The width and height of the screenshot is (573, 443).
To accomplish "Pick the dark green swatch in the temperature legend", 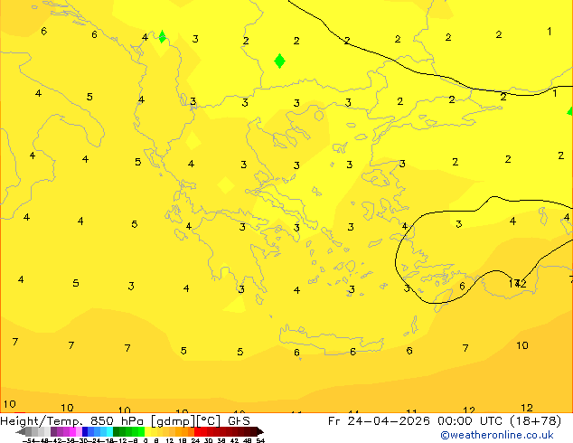I will click(117, 431).
